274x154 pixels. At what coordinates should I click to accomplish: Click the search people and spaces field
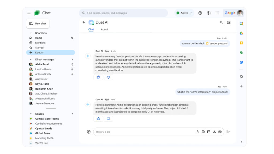click(124, 13)
